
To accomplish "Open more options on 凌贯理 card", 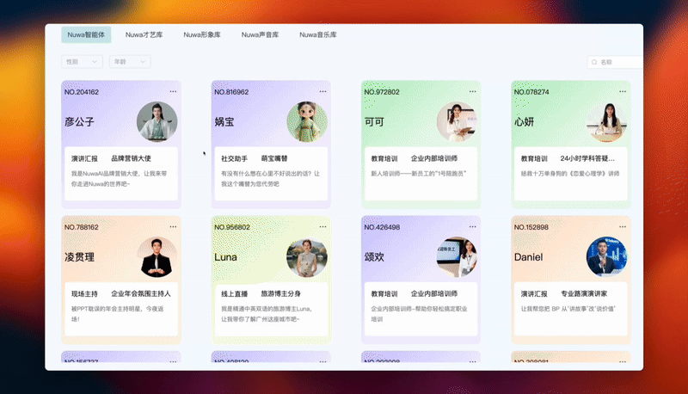I will coord(173,227).
